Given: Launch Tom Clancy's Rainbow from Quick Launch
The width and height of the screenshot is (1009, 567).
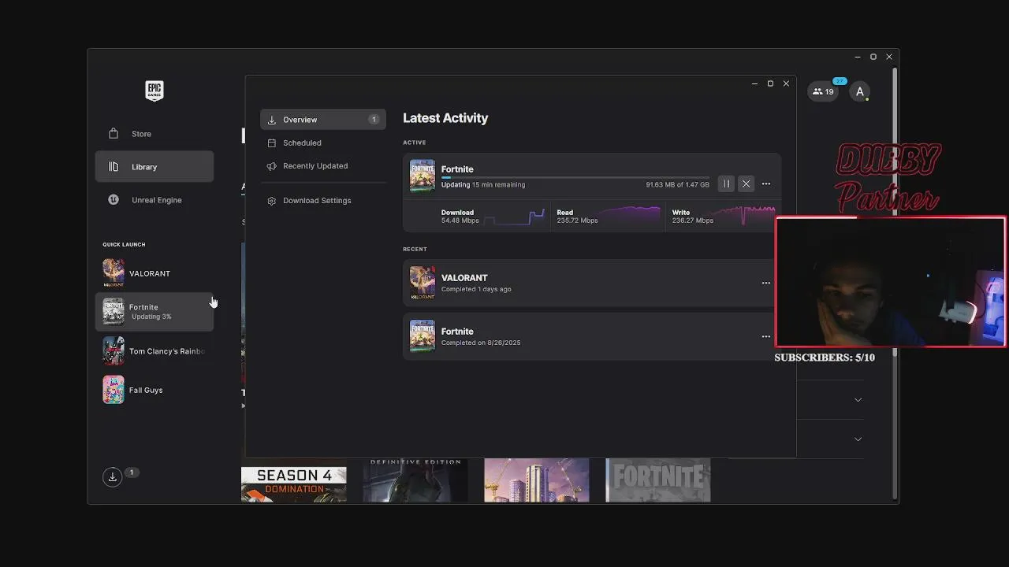Looking at the screenshot, I should [x=155, y=351].
